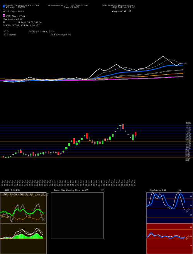The width and height of the screenshot is (193, 254).
Task: Click the last red candlestick on the chart
Action: (135, 134)
